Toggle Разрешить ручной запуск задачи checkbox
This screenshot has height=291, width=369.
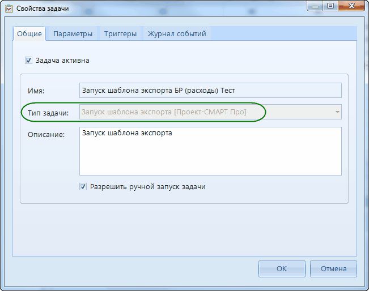83,186
